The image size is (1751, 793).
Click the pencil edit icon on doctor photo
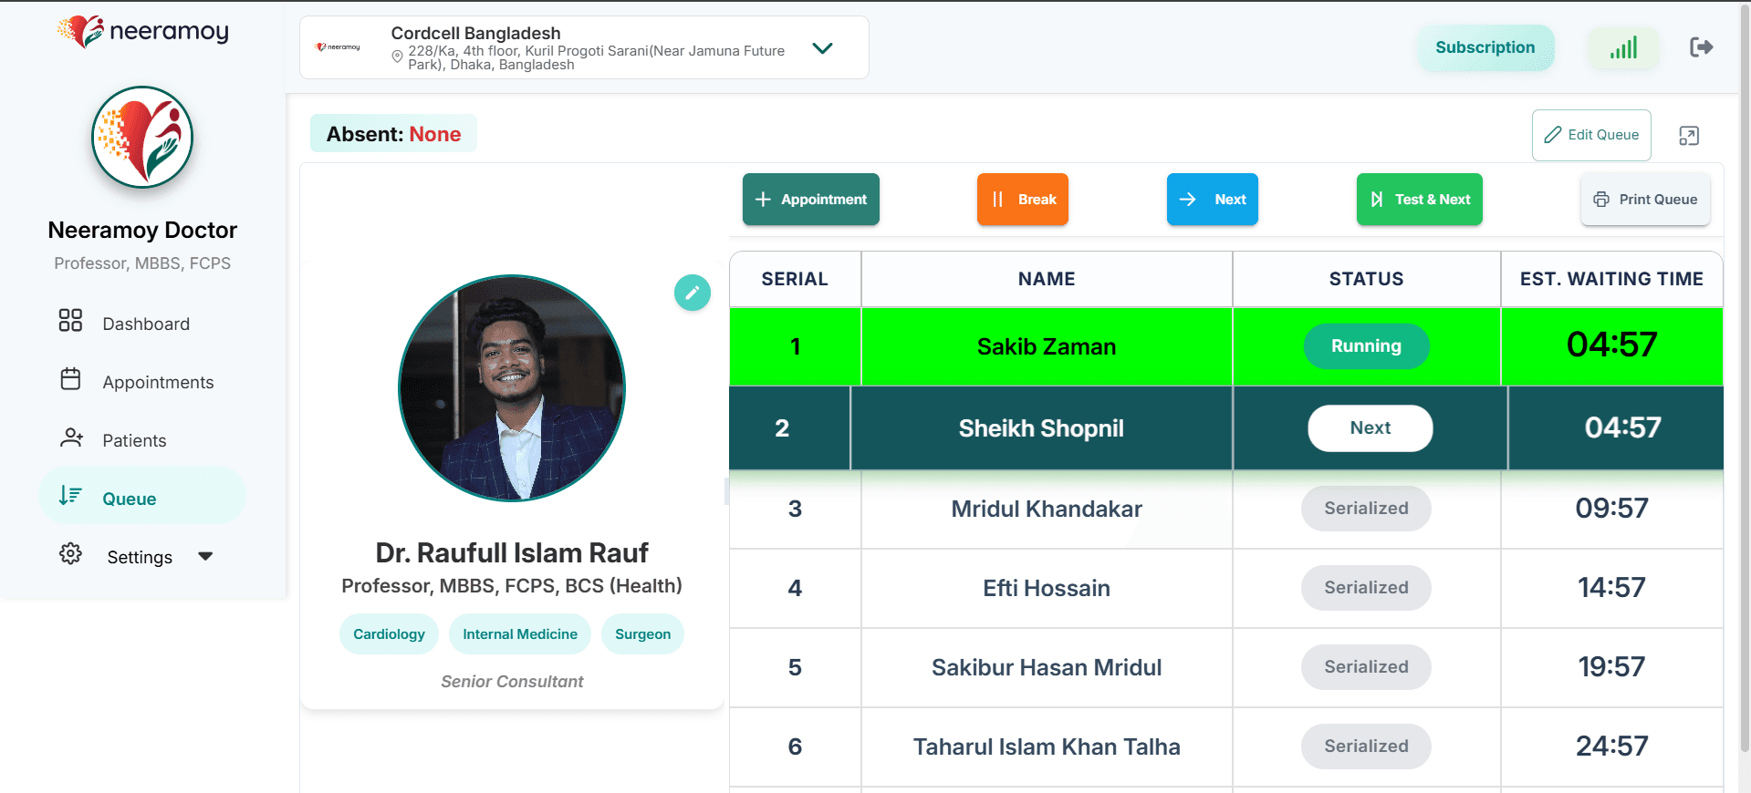[x=692, y=293]
